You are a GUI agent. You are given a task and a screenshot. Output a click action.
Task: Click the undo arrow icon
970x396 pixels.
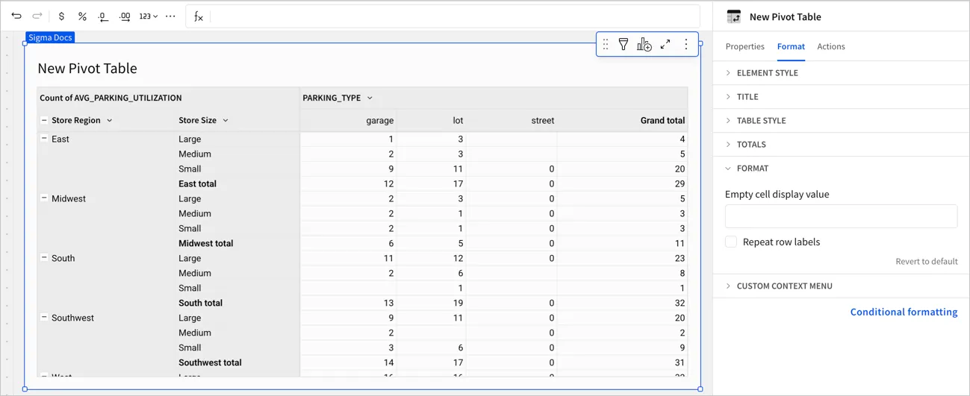pyautogui.click(x=16, y=16)
